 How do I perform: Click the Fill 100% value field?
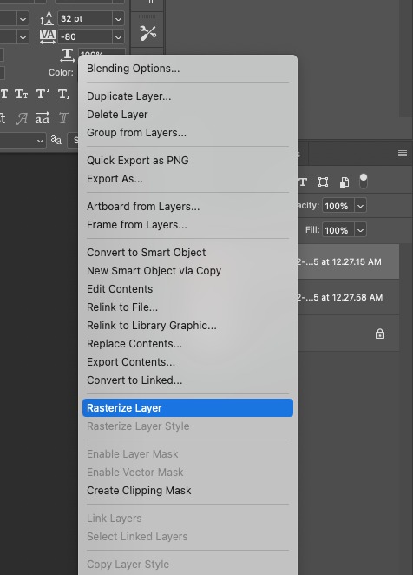[338, 230]
